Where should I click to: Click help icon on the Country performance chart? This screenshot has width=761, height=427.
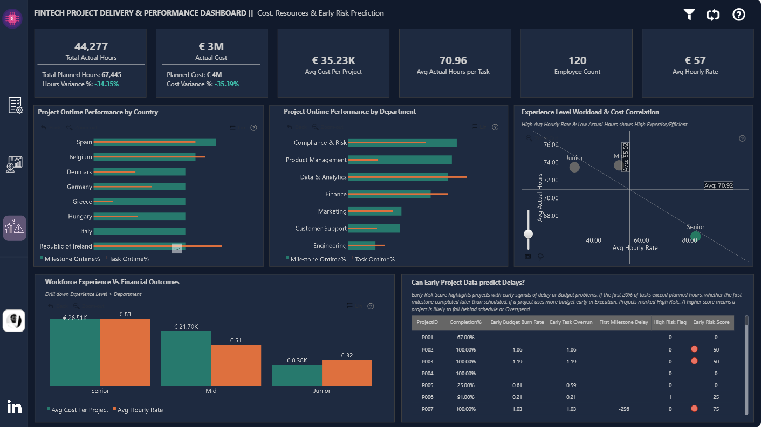pos(253,128)
